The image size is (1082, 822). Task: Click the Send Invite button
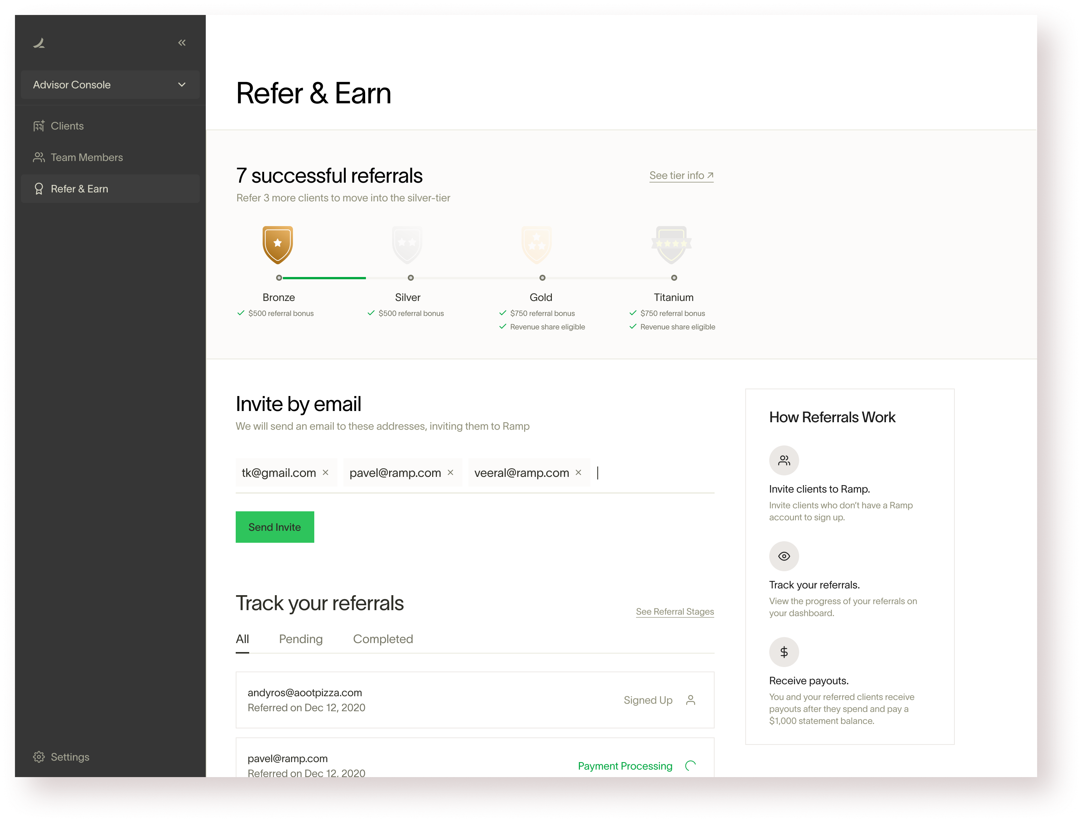pos(274,526)
